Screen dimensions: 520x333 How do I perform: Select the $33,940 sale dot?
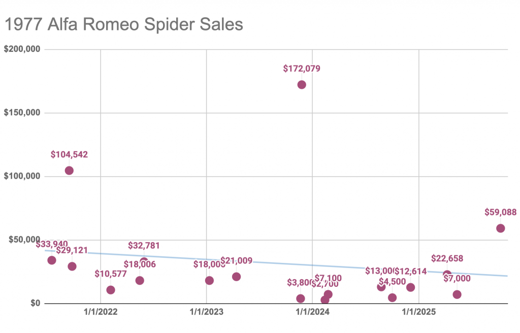click(x=51, y=260)
